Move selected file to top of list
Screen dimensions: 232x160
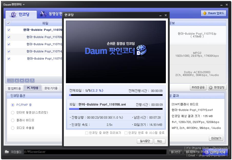(17, 80)
